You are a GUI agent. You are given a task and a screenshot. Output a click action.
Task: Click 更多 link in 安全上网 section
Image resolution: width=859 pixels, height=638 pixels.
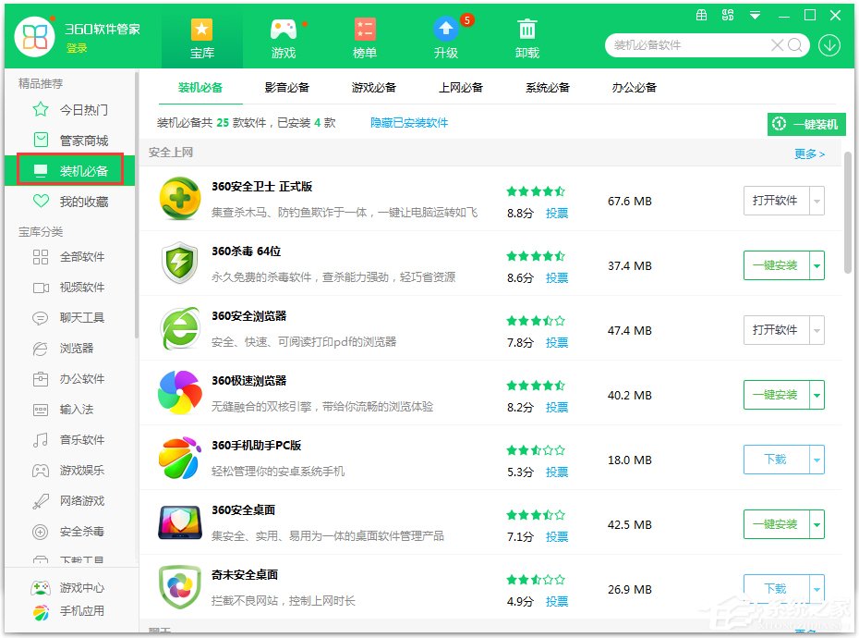[x=809, y=154]
